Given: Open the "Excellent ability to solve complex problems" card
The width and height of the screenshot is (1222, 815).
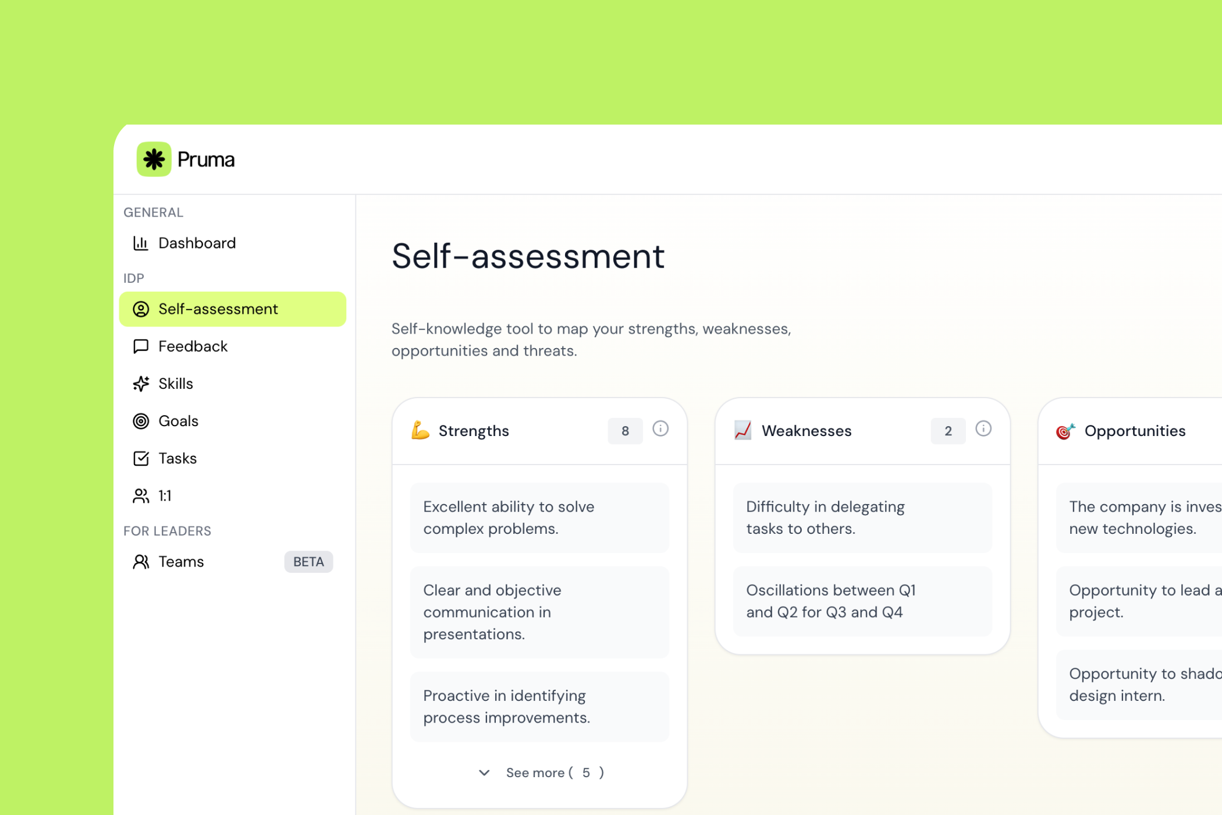Looking at the screenshot, I should coord(539,518).
